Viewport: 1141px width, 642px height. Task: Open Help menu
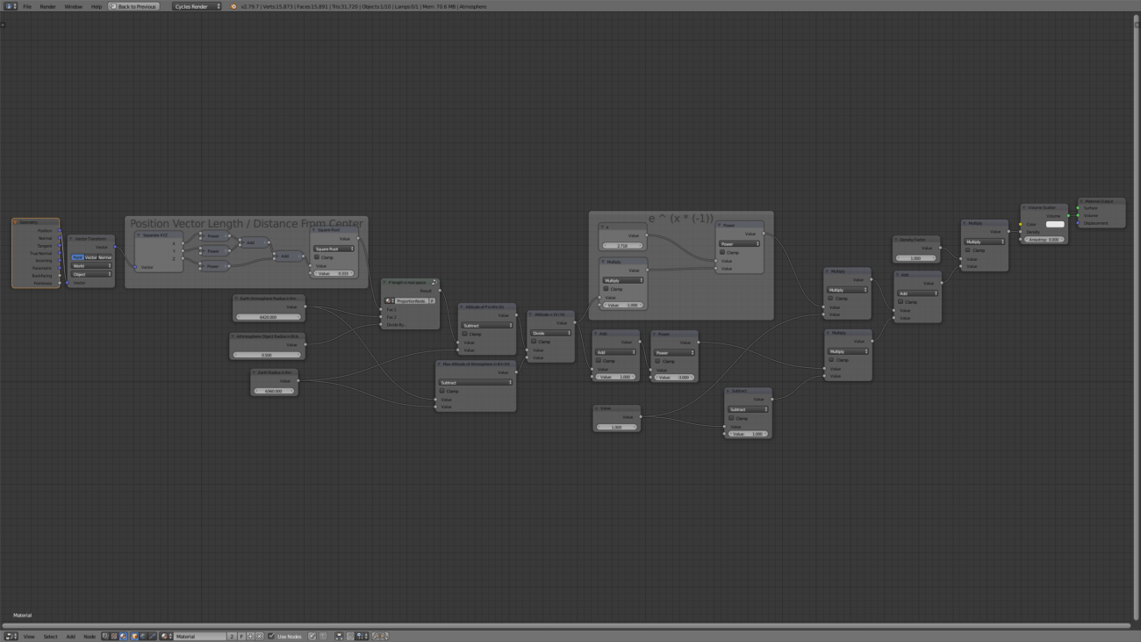click(97, 6)
